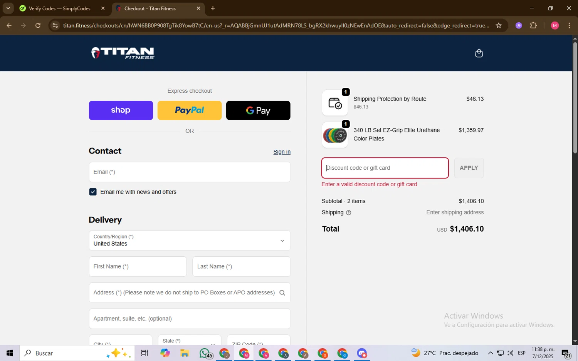Click the Titan Fitness logo

123,53
